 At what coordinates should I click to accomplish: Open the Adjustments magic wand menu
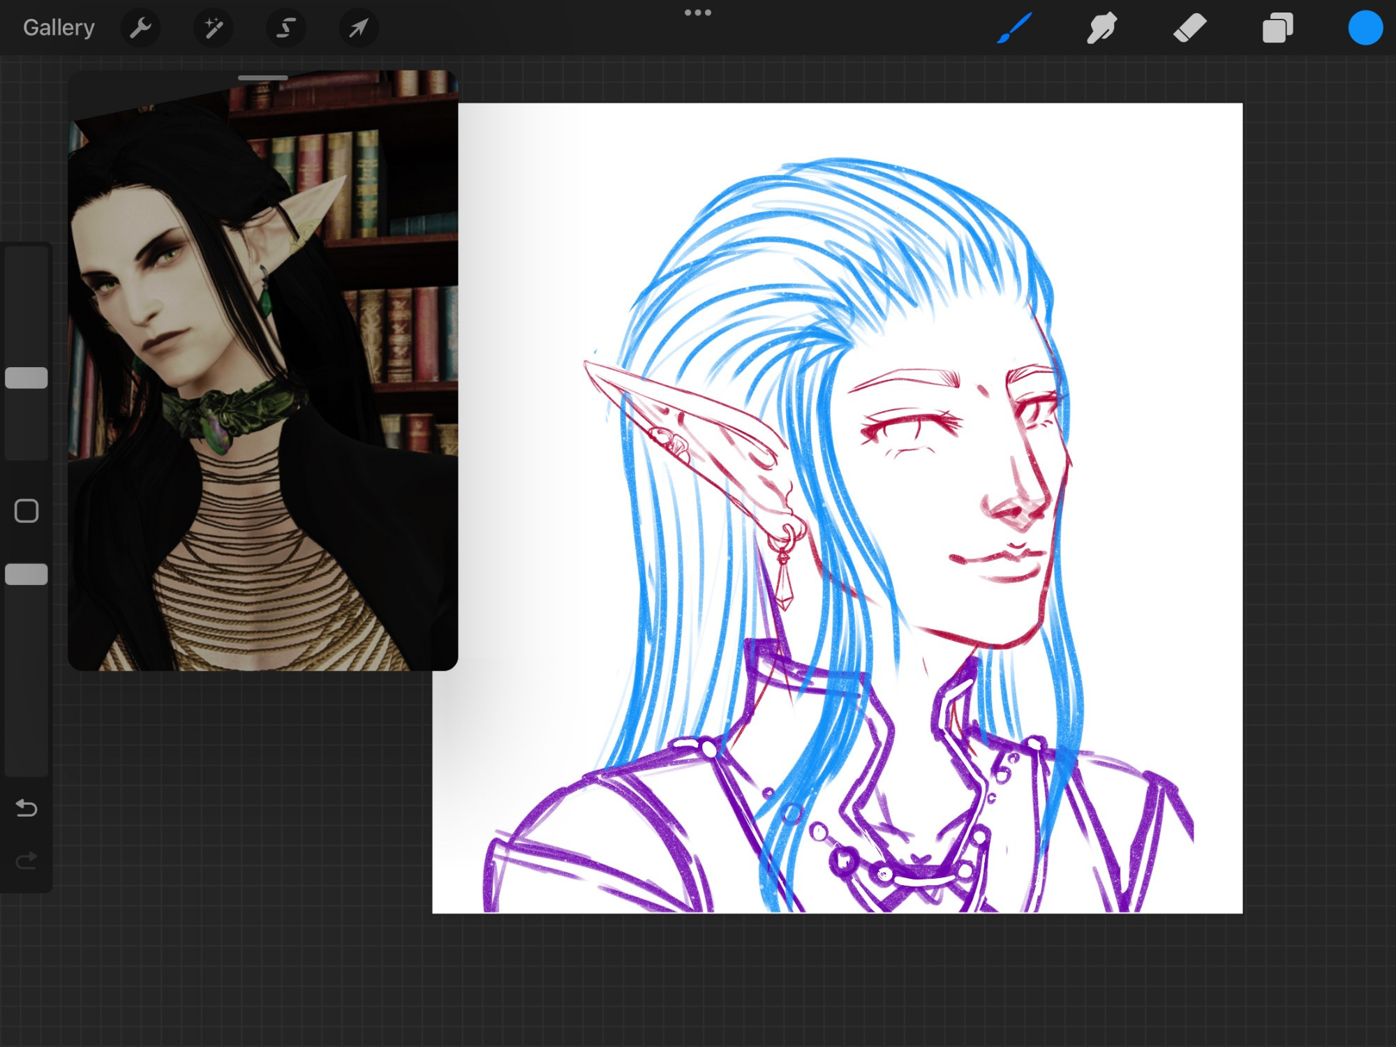click(x=214, y=28)
